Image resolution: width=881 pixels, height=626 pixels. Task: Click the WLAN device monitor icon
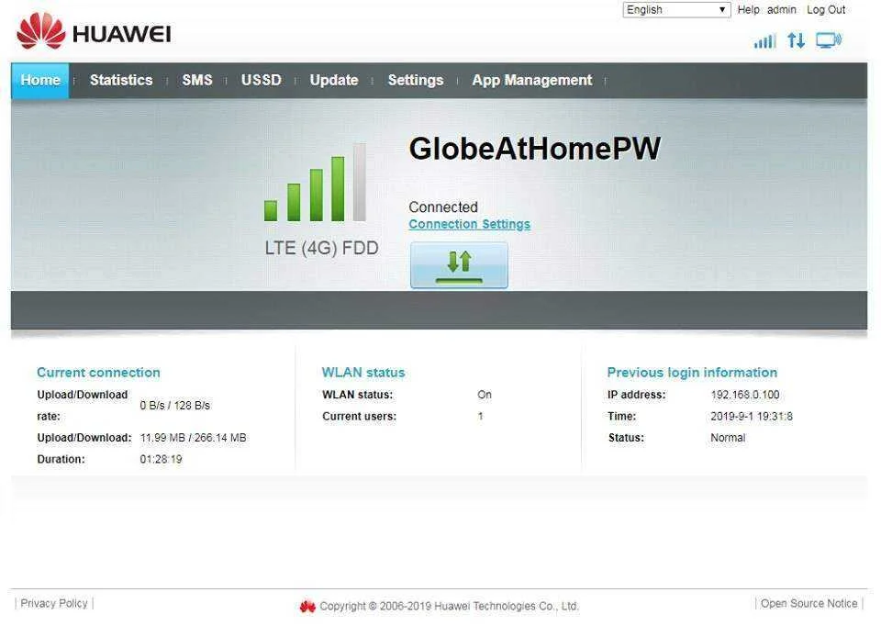point(829,40)
